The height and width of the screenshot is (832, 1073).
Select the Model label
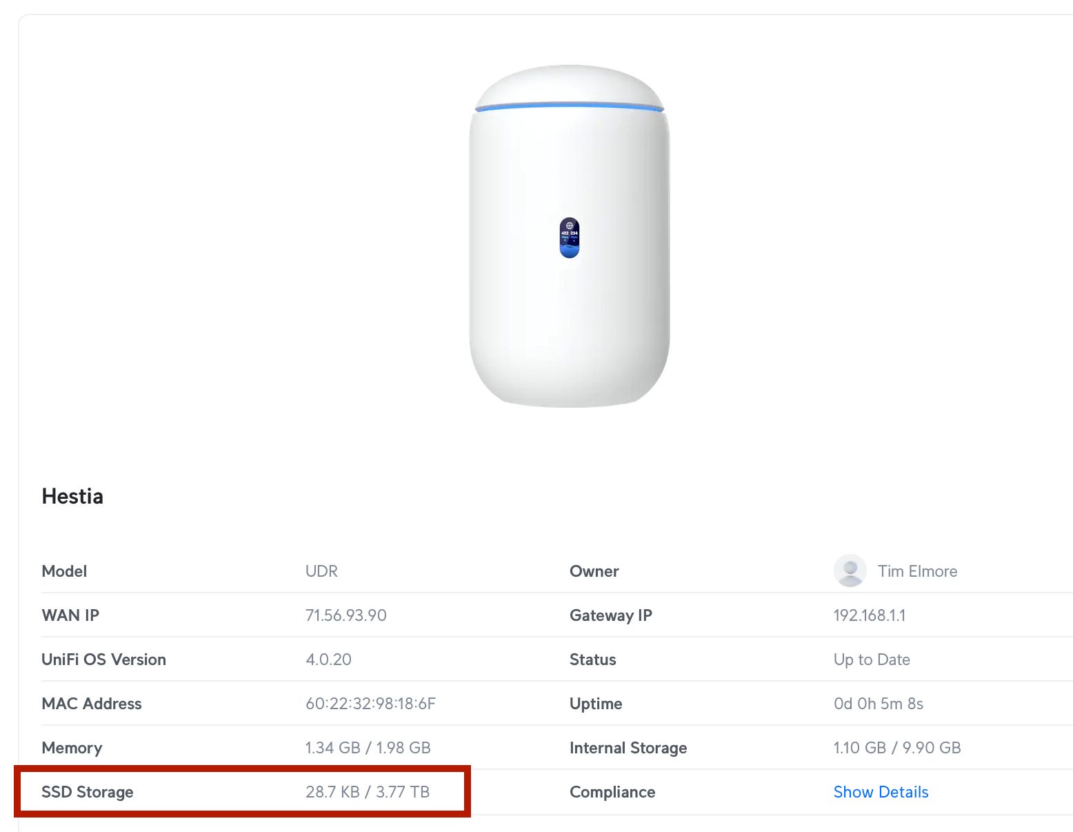63,571
